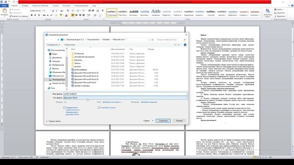Align text right in ribbon
The image size is (294, 165).
(x=80, y=15)
